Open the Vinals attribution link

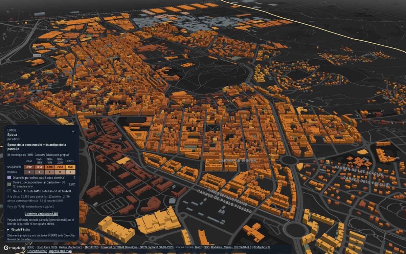pos(228,247)
